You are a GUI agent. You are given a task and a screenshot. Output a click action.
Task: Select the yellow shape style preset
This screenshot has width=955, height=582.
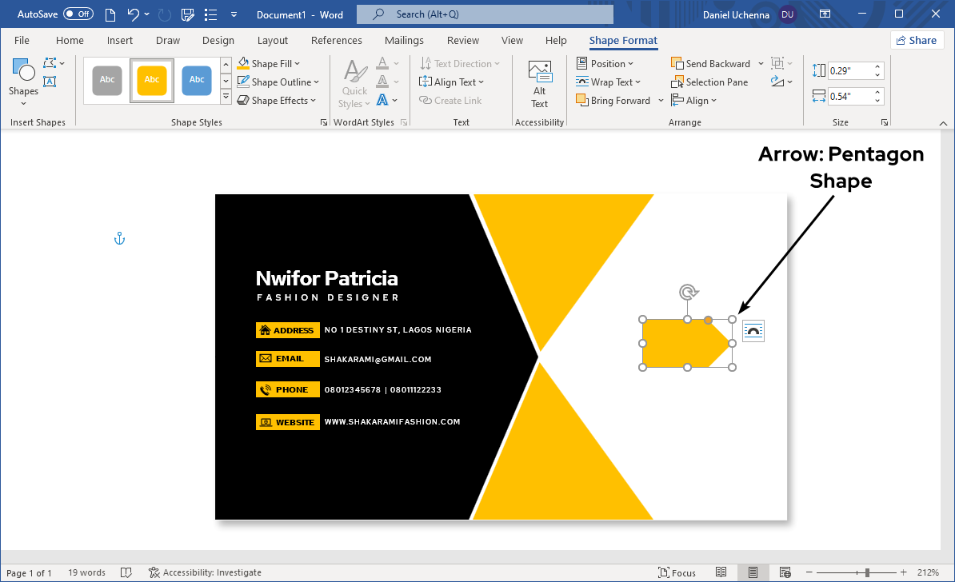click(152, 80)
